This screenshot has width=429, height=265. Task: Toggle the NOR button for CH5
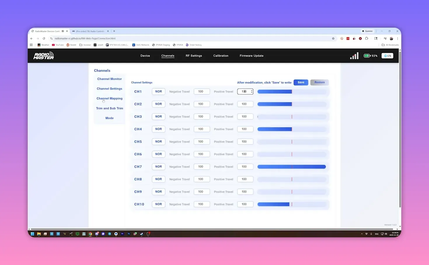pyautogui.click(x=158, y=142)
